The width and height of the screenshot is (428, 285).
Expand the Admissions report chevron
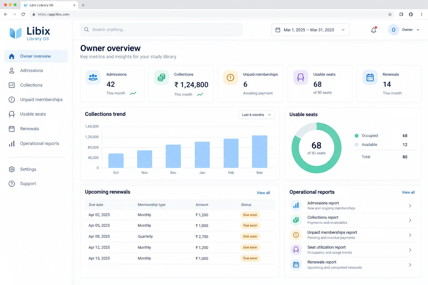coord(410,206)
